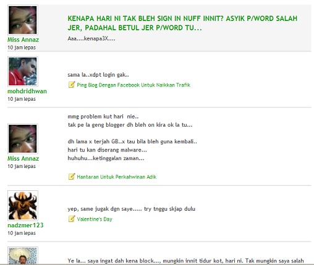
Task: Open the nadzmer123 username link
Action: [x=25, y=225]
